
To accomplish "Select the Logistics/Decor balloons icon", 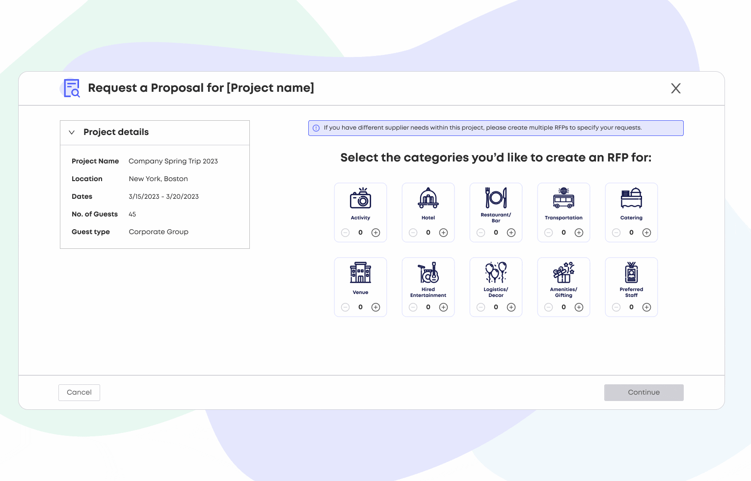I will click(496, 272).
